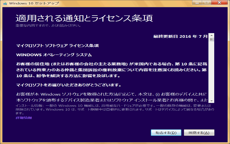Click the license scrollbar up arrow
This screenshot has height=144, width=230.
click(x=211, y=35)
